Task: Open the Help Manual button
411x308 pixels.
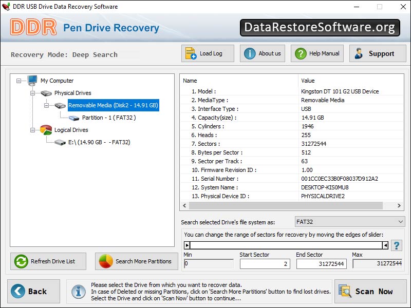Action: coord(317,53)
